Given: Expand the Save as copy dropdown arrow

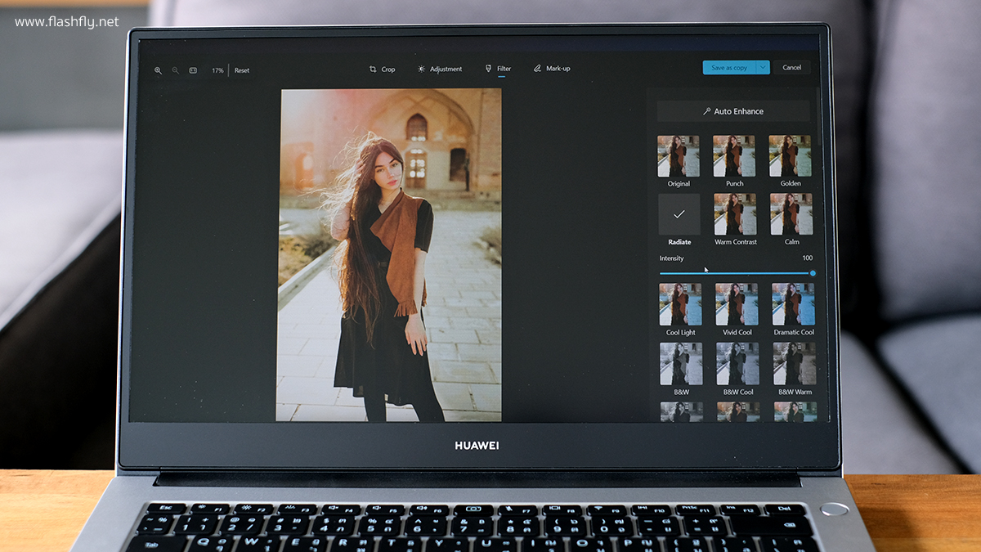Looking at the screenshot, I should pyautogui.click(x=763, y=68).
